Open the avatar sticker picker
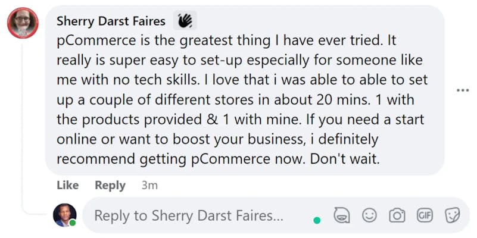The image size is (477, 238). (x=342, y=215)
